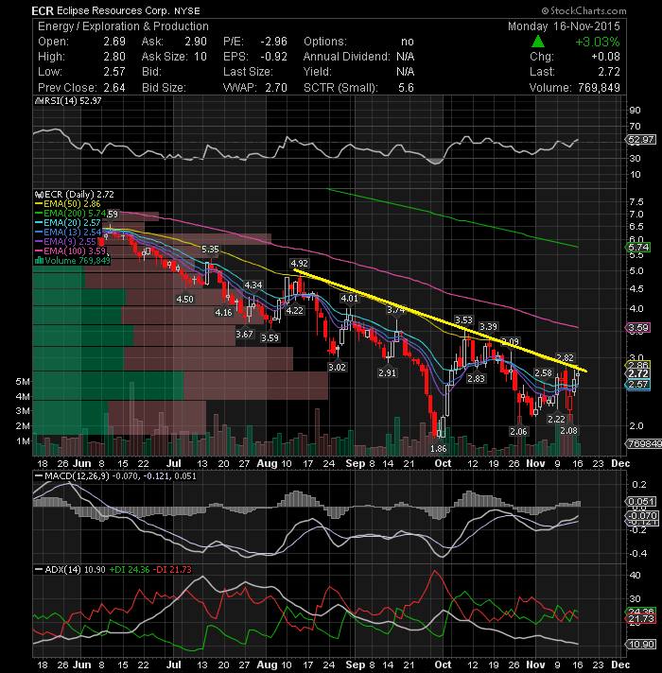Select the RSI(14) 52.97 indicator label
This screenshot has width=662, height=673.
tap(68, 101)
